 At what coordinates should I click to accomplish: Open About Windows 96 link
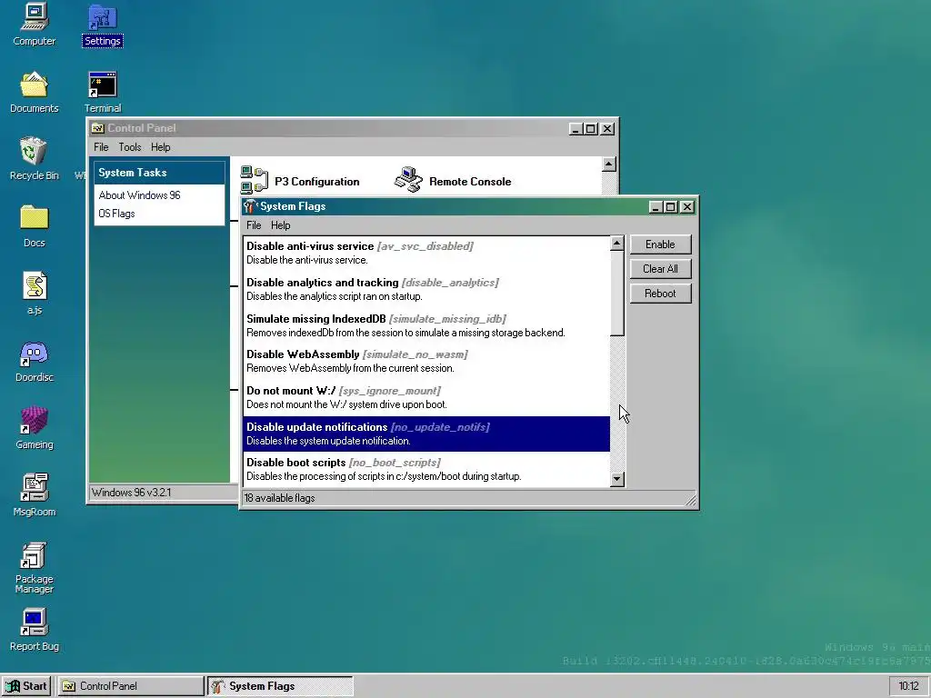pos(139,195)
